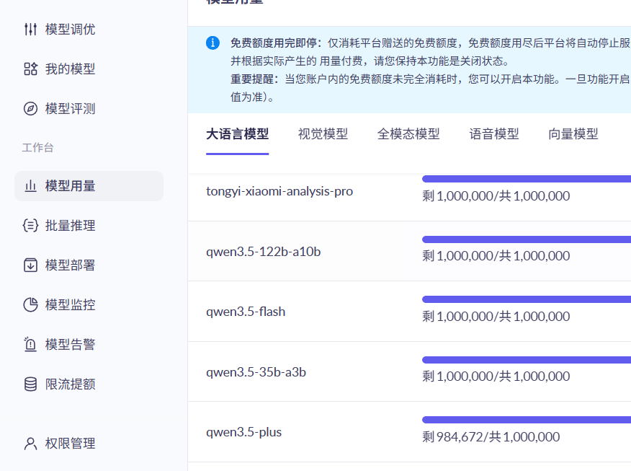
Task: Click the braces icon beside 批量推理
Action: tap(30, 225)
